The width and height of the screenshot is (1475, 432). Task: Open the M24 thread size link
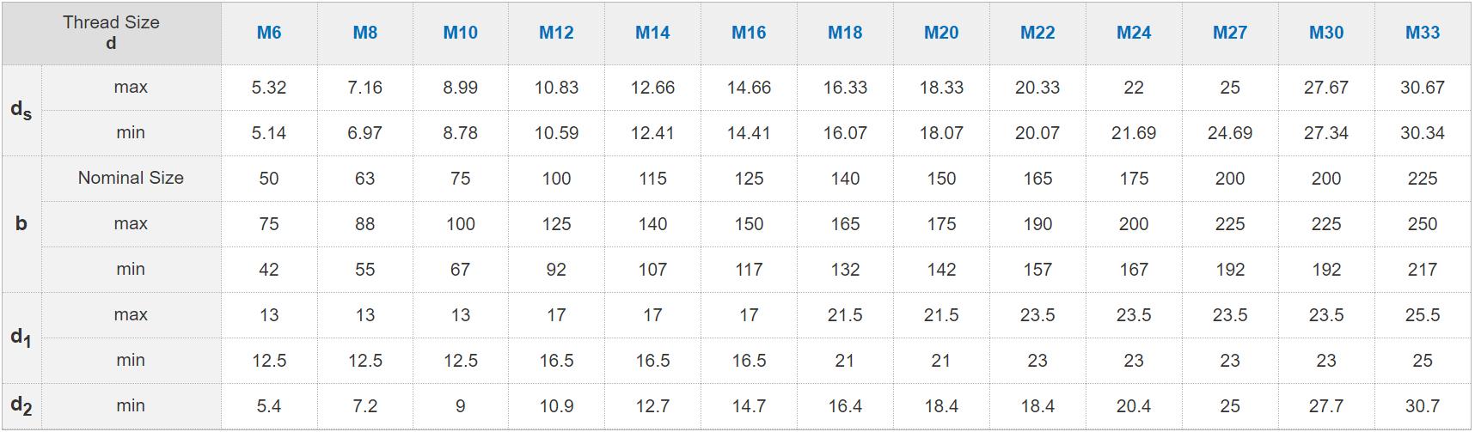point(1134,33)
